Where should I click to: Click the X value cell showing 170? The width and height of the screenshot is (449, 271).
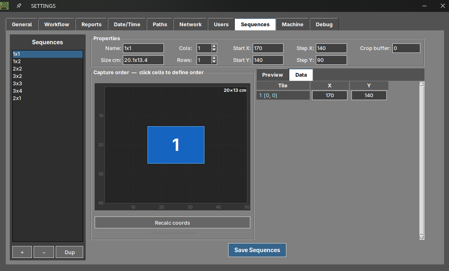(x=330, y=96)
